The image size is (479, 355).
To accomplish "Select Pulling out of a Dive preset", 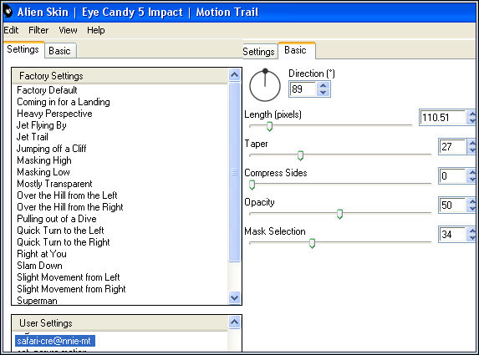I will 57,219.
